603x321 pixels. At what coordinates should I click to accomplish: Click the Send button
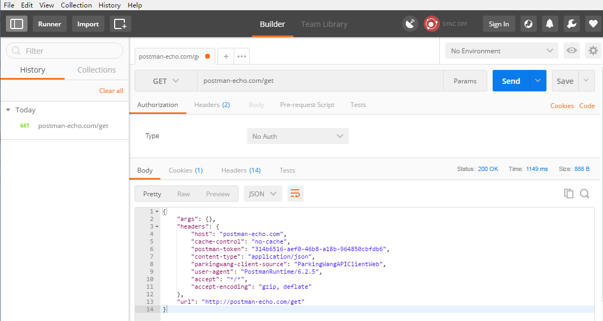(x=511, y=81)
